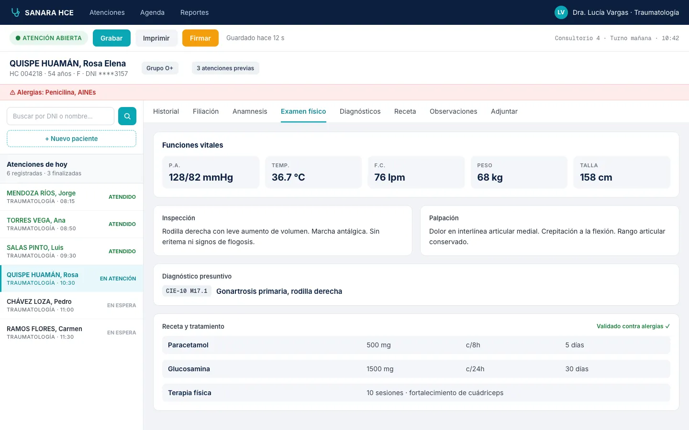Open the 3 atenciones previas chip
Image resolution: width=689 pixels, height=430 pixels.
(225, 68)
